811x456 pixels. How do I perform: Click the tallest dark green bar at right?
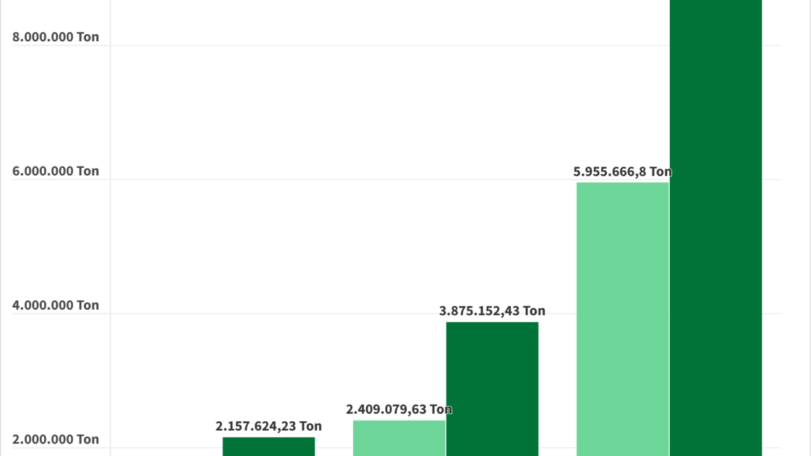[x=715, y=228]
